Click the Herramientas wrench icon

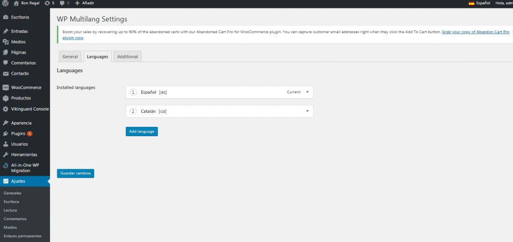click(x=5, y=155)
